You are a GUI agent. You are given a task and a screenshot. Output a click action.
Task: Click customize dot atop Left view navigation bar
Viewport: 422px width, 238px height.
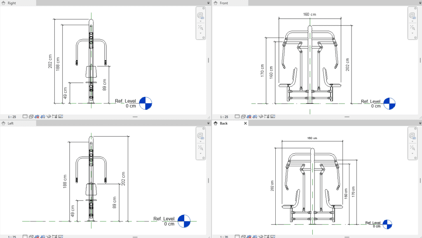pyautogui.click(x=204, y=129)
